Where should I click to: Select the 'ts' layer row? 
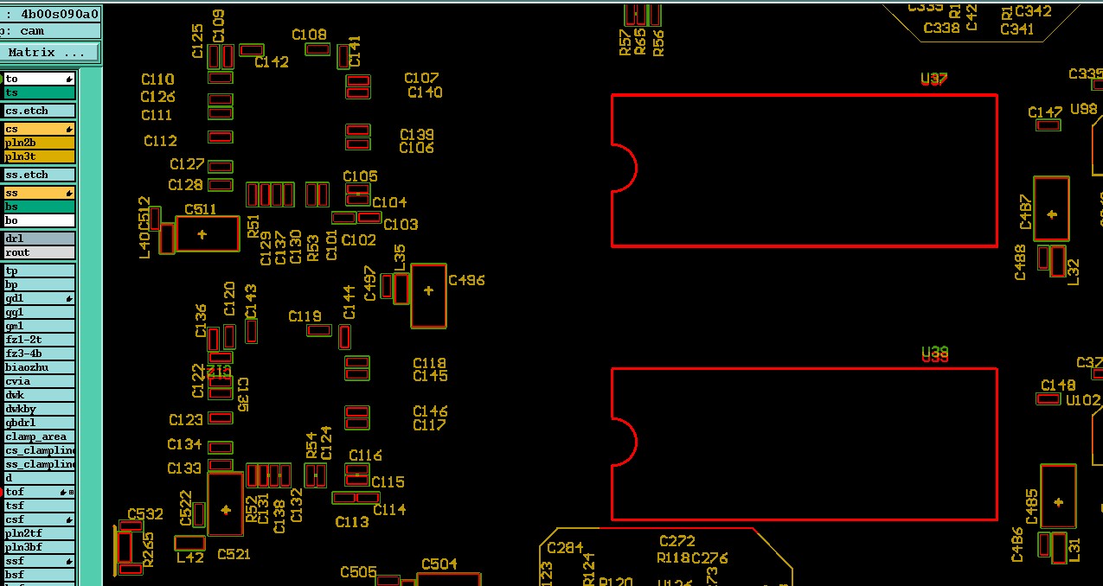(x=39, y=92)
